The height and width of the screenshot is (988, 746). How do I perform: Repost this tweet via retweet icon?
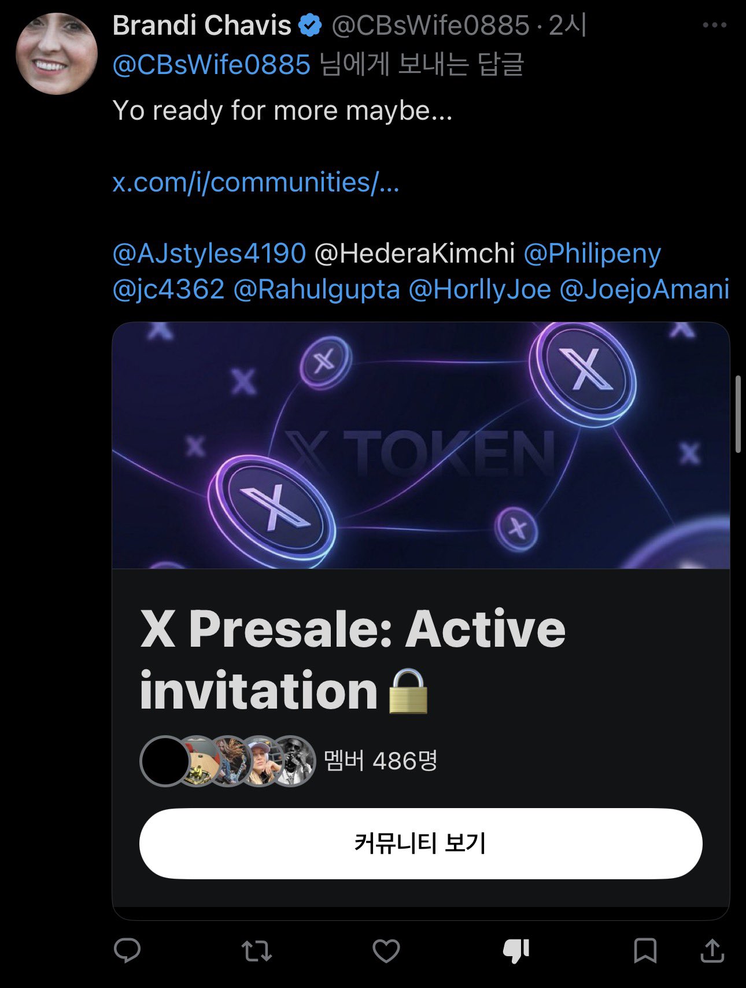[x=257, y=951]
